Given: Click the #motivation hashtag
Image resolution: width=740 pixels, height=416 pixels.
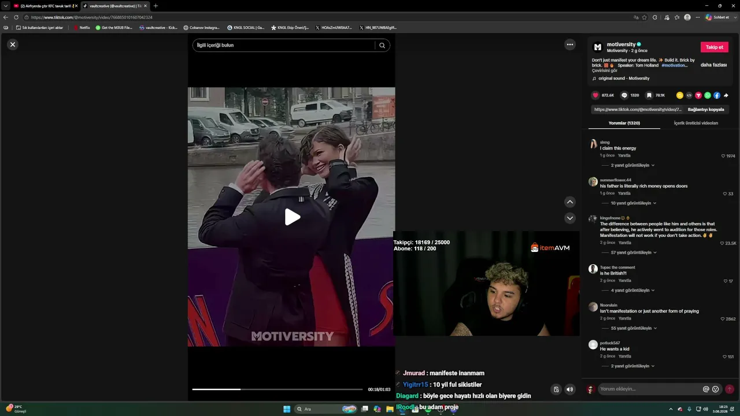Looking at the screenshot, I should [675, 65].
